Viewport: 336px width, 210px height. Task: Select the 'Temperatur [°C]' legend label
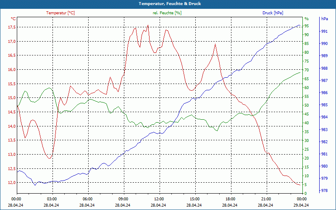click(x=60, y=13)
